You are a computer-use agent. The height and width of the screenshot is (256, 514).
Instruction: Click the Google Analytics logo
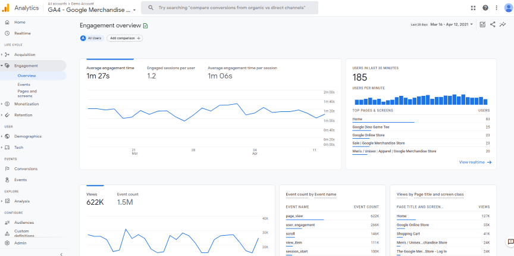tap(6, 8)
